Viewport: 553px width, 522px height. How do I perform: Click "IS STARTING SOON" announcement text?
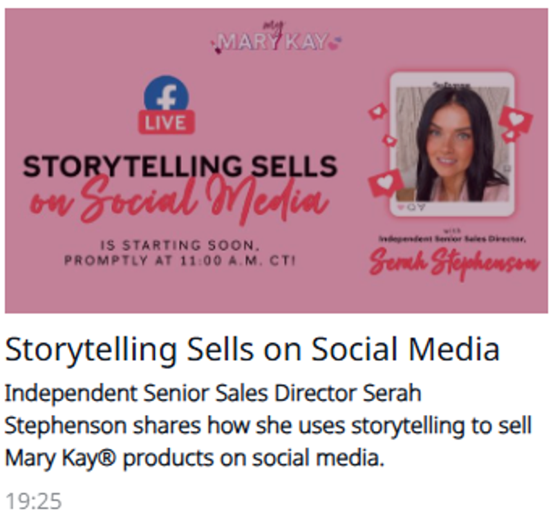180,246
